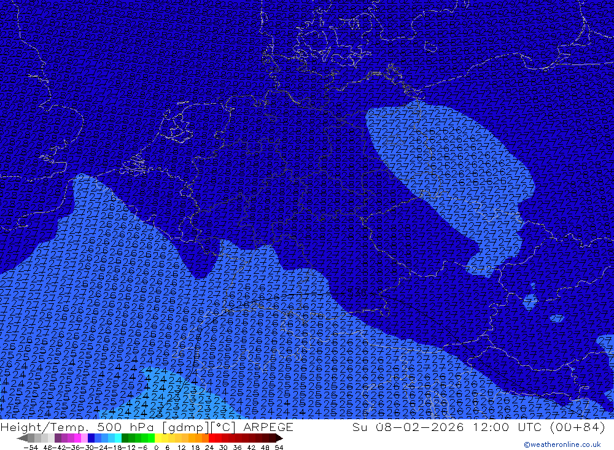Select the dark blue swatch above -30
Viewport: 614px width, 450px height.
pos(91,438)
